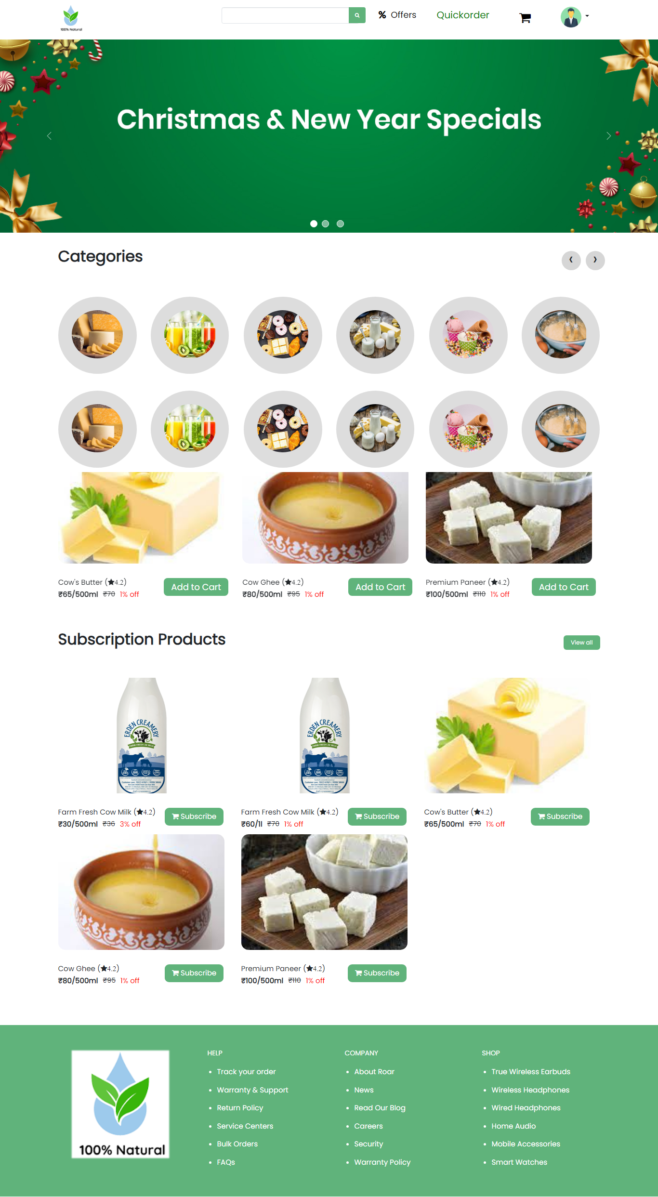658x1197 pixels.
Task: Click categories next round arrow button
Action: click(x=595, y=260)
